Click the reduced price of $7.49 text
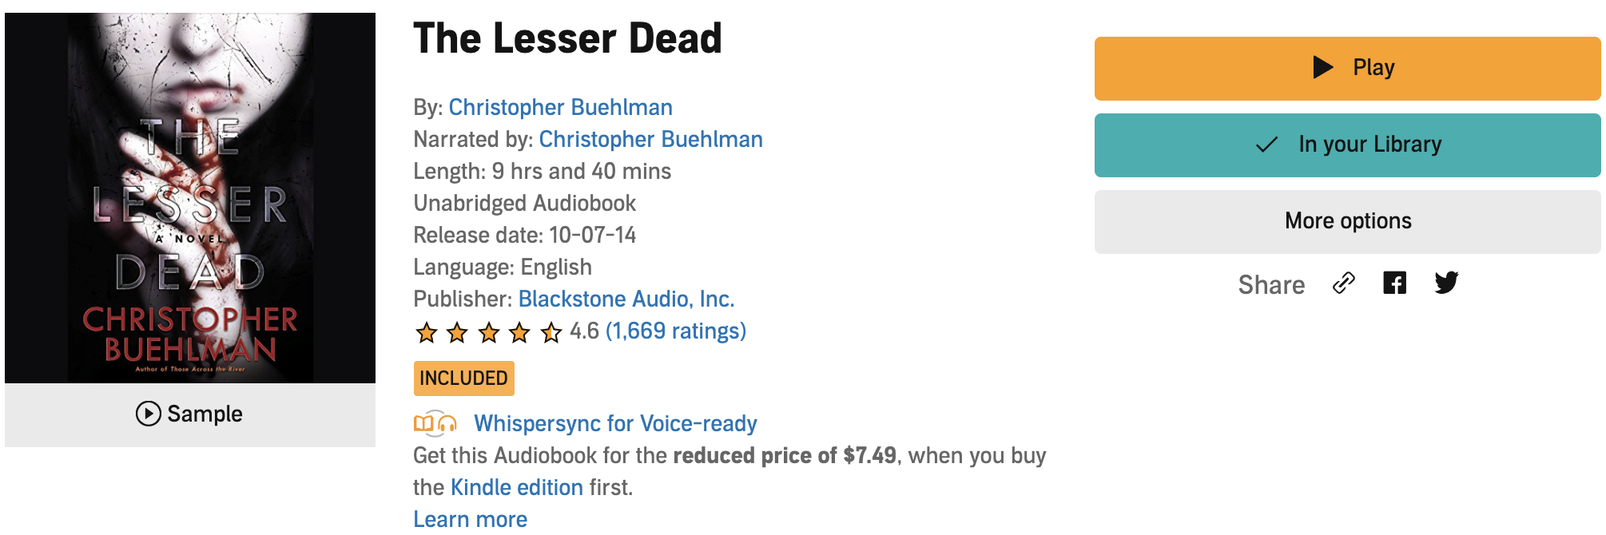 tap(785, 455)
